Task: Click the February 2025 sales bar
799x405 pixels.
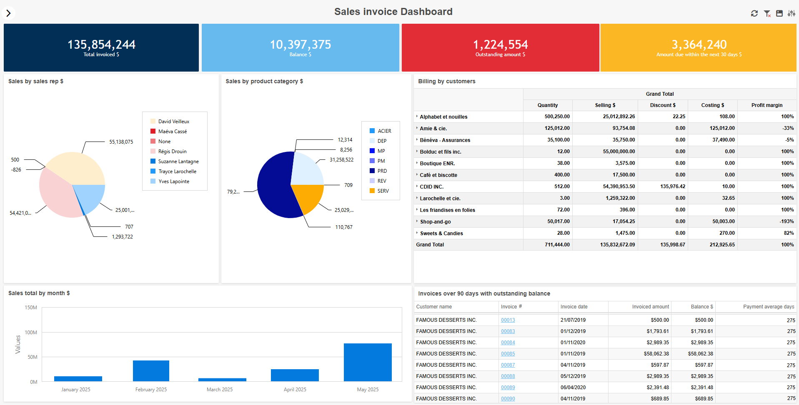Action: tap(151, 370)
